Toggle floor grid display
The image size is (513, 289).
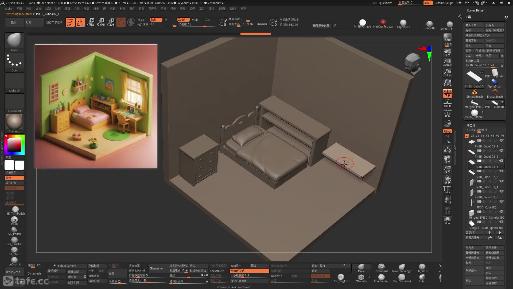[x=447, y=103]
